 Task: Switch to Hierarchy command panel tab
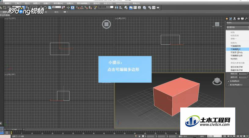(235, 19)
